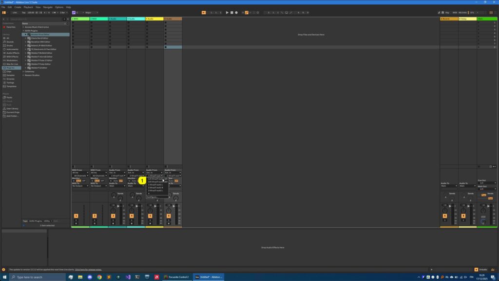The height and width of the screenshot is (281, 499).
Task: Click the Tap tempo button
Action: (23, 13)
